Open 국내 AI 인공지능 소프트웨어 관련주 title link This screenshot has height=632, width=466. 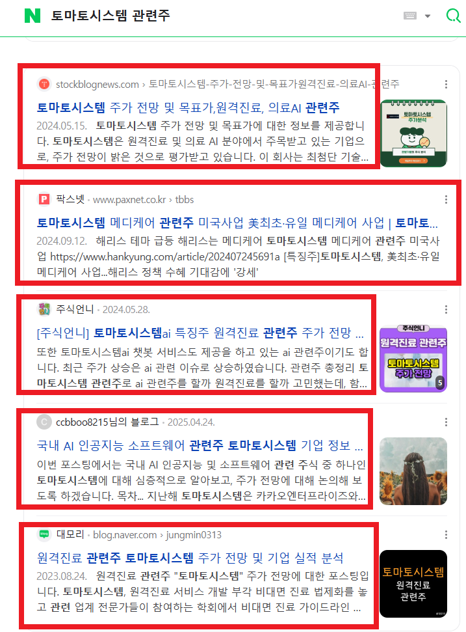click(200, 446)
